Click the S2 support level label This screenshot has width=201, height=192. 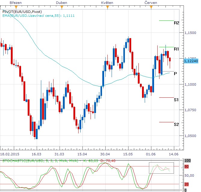click(176, 124)
